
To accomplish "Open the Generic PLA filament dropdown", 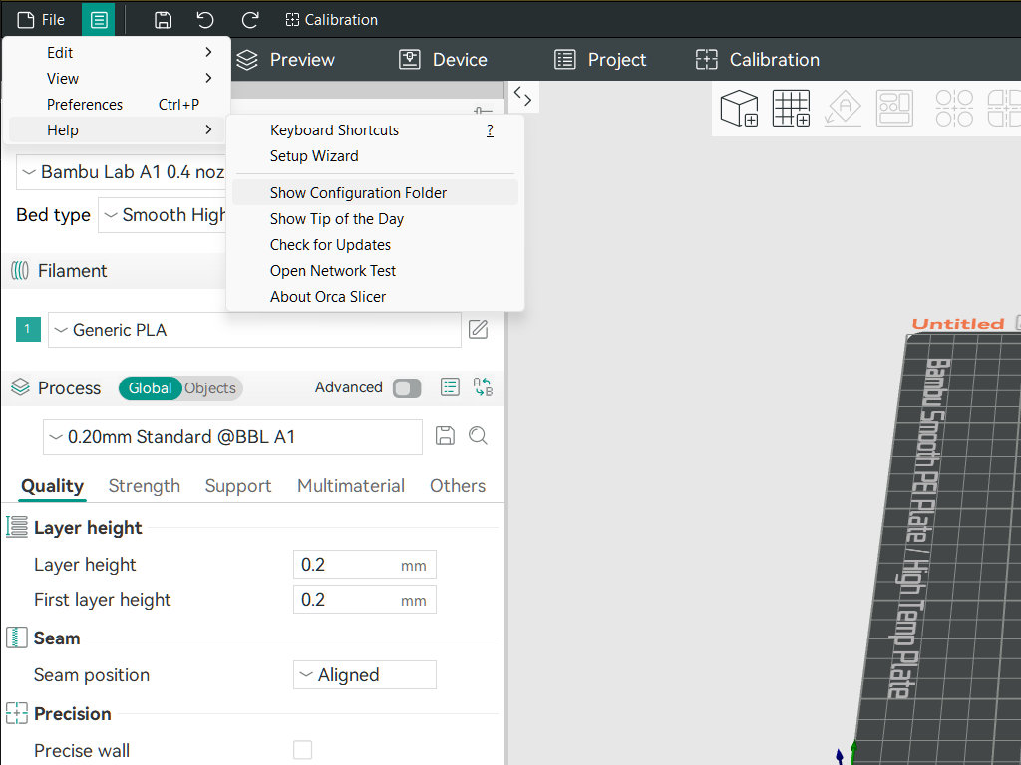I will (254, 330).
